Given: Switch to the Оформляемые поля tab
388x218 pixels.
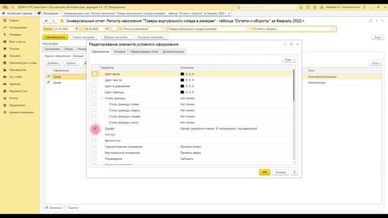Looking at the screenshot, I should 144,51.
